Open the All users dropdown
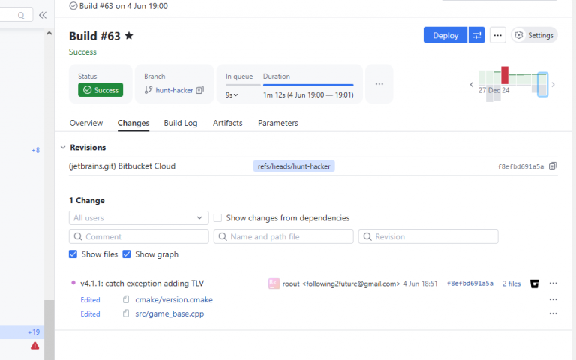Screen dimensions: 576x360 pyautogui.click(x=139, y=217)
